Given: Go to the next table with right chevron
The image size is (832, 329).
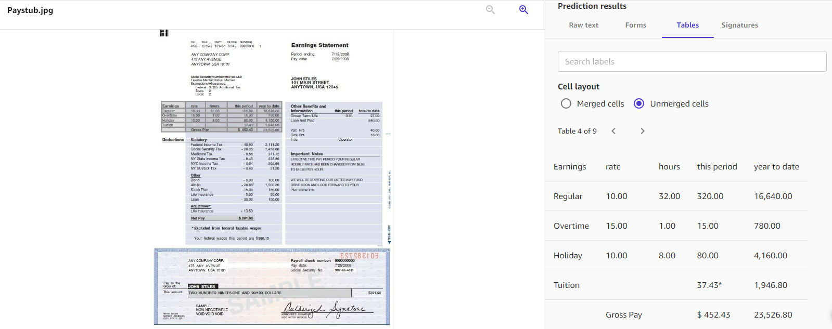Looking at the screenshot, I should coord(643,131).
